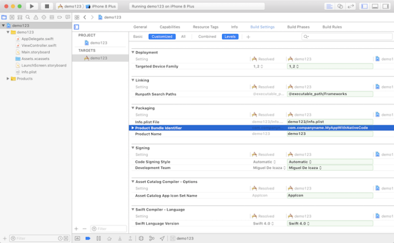Open Development Team dropdown for demo123 target

(330, 168)
